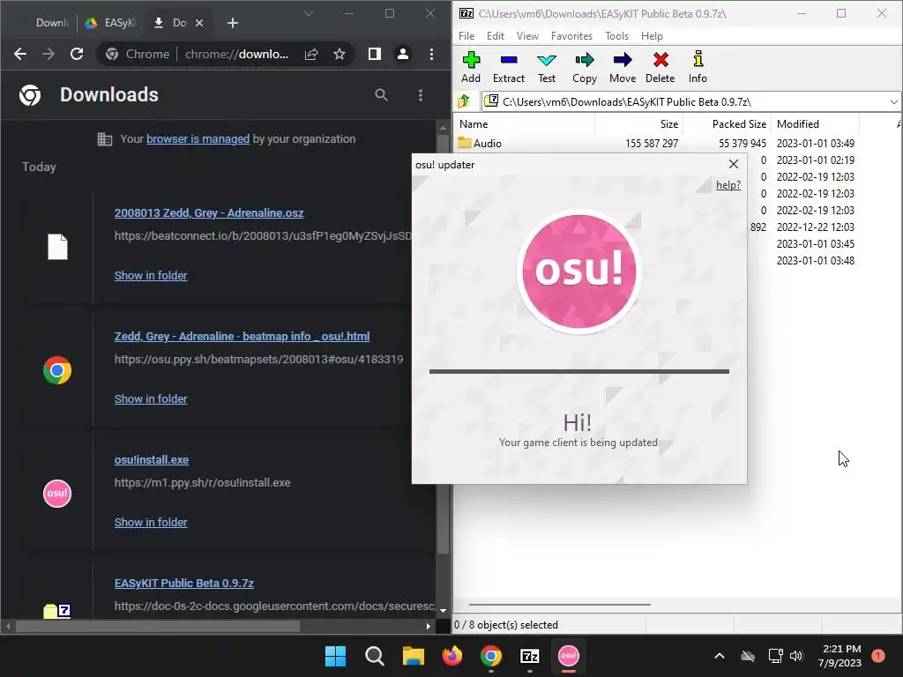
Task: Go up one folder level in 7-Zip
Action: tap(464, 102)
